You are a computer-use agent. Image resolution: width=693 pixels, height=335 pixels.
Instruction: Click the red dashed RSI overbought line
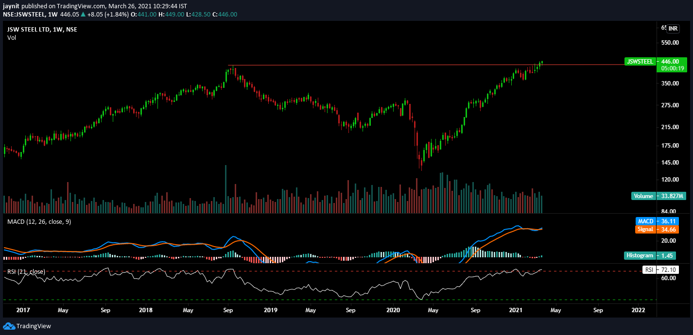[x=330, y=271]
